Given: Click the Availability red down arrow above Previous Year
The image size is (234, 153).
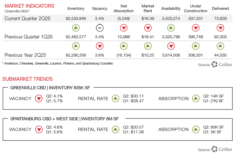Looking at the screenshot, I should point(171,46).
